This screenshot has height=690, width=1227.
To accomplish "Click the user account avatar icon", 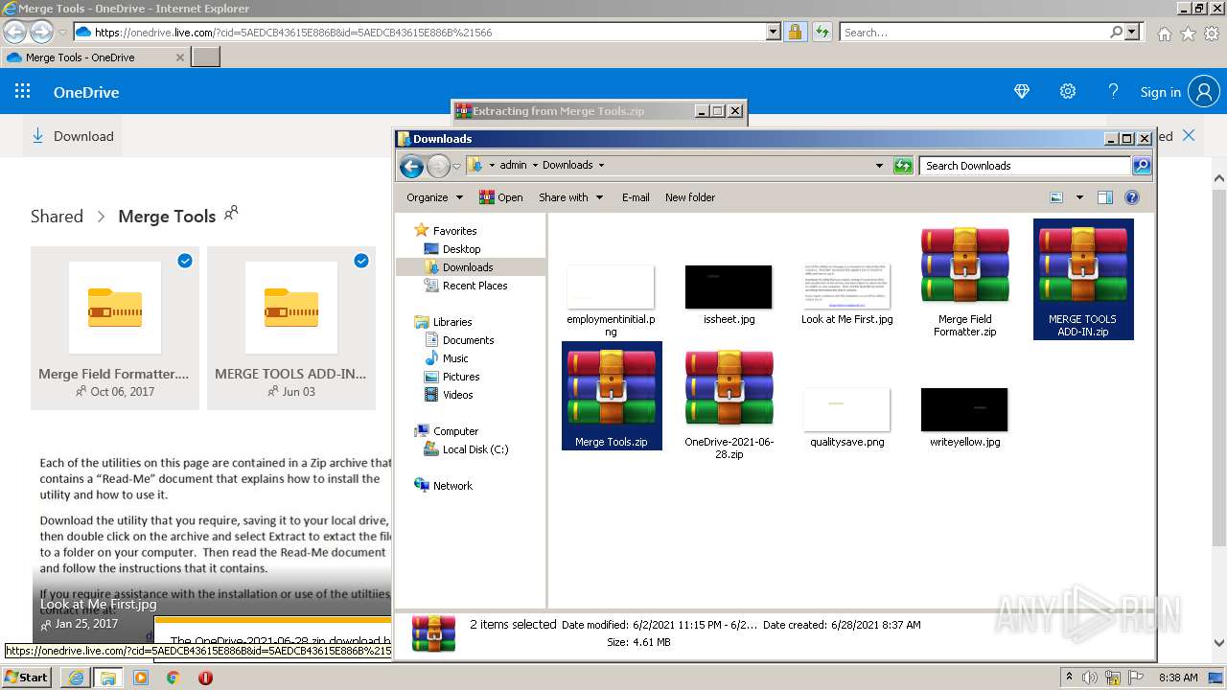I will [1203, 92].
